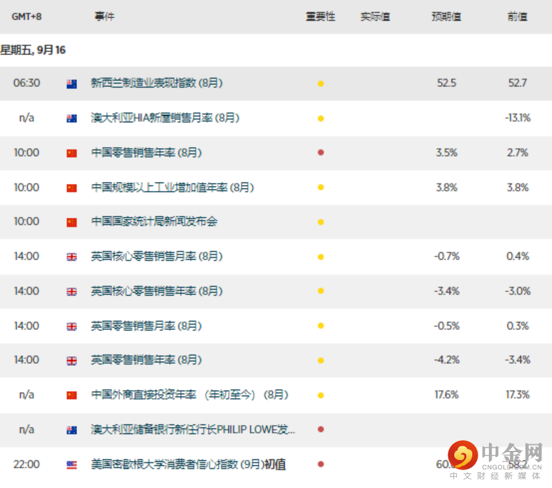This screenshot has width=552, height=488.
Task: Click yellow importance dot for 英国零售销售月率
Action: click(321, 326)
